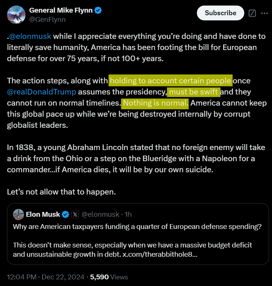The height and width of the screenshot is (286, 272).
Task: Click the General Mike Flynn display name
Action: pyautogui.click(x=61, y=11)
